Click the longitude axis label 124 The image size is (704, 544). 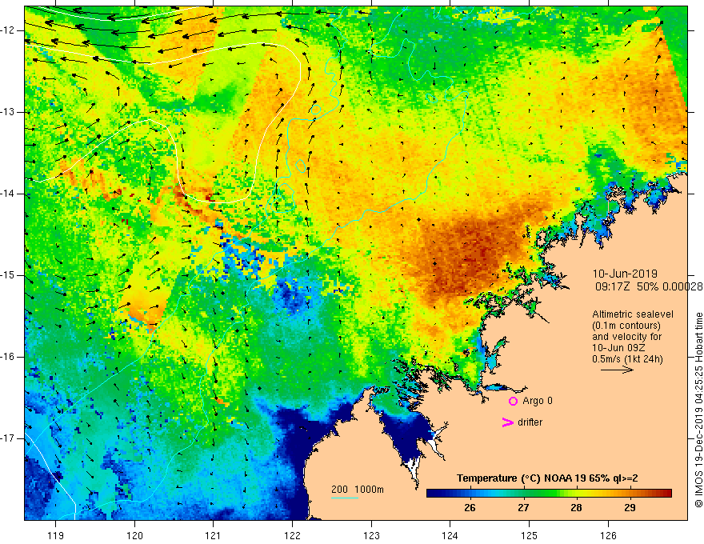pyautogui.click(x=450, y=535)
